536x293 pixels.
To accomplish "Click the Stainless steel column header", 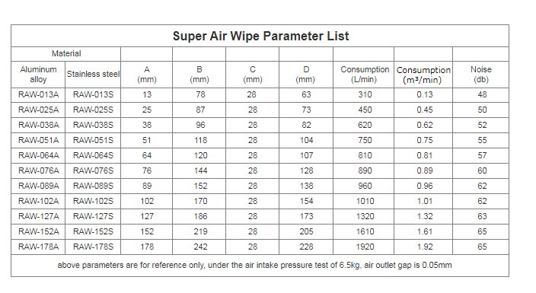I will pos(93,74).
